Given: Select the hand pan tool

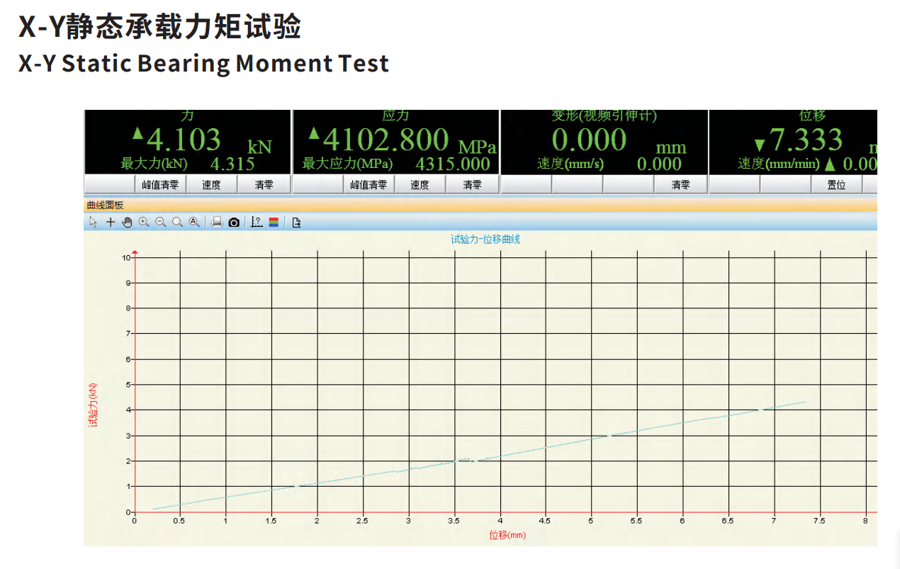Looking at the screenshot, I should tap(128, 222).
